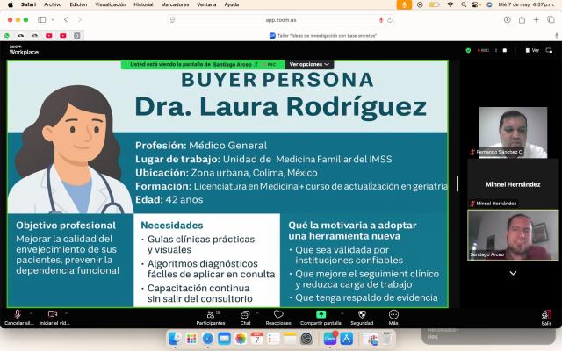
Task: Click the Reacciones heart icon
Action: pos(278,315)
